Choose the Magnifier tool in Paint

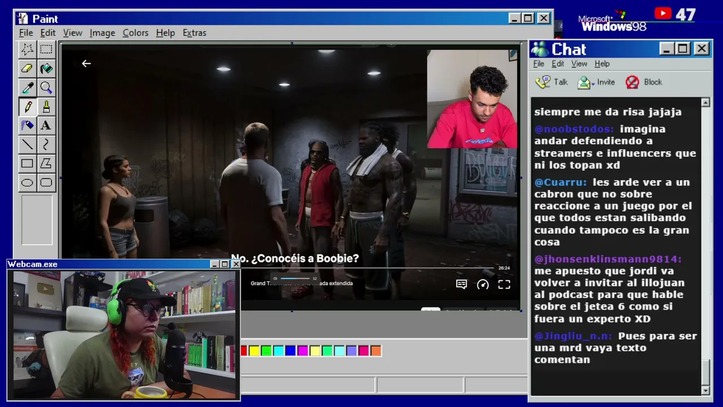[46, 88]
